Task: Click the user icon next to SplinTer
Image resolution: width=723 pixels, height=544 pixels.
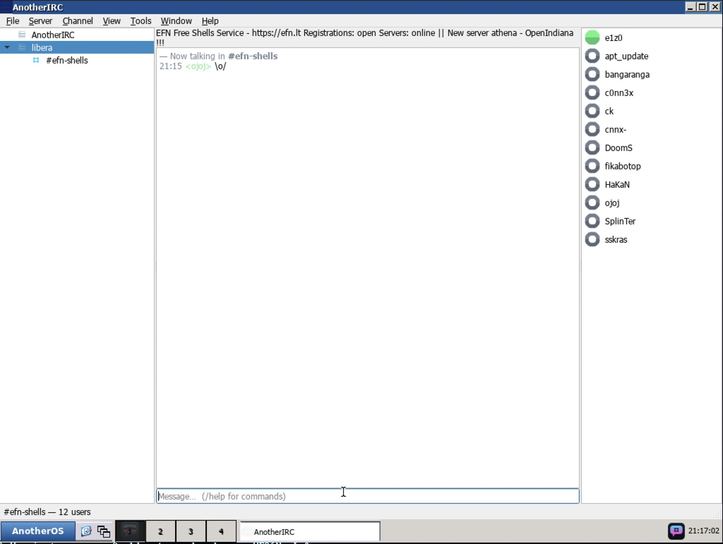Action: coord(592,221)
